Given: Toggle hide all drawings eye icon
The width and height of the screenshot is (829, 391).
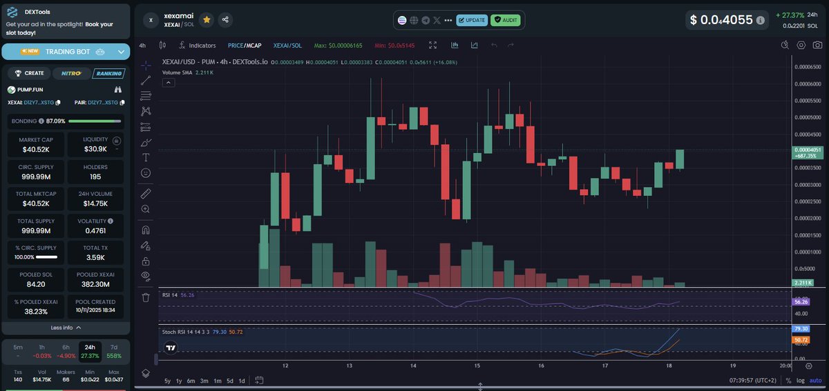Looking at the screenshot, I should pyautogui.click(x=146, y=276).
